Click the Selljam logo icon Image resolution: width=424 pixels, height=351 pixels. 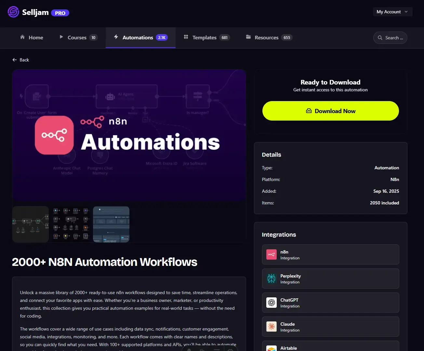pyautogui.click(x=13, y=12)
